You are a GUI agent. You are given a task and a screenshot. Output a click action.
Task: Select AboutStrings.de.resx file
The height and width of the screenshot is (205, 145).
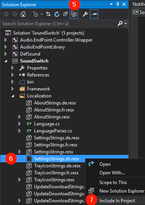(x=55, y=103)
